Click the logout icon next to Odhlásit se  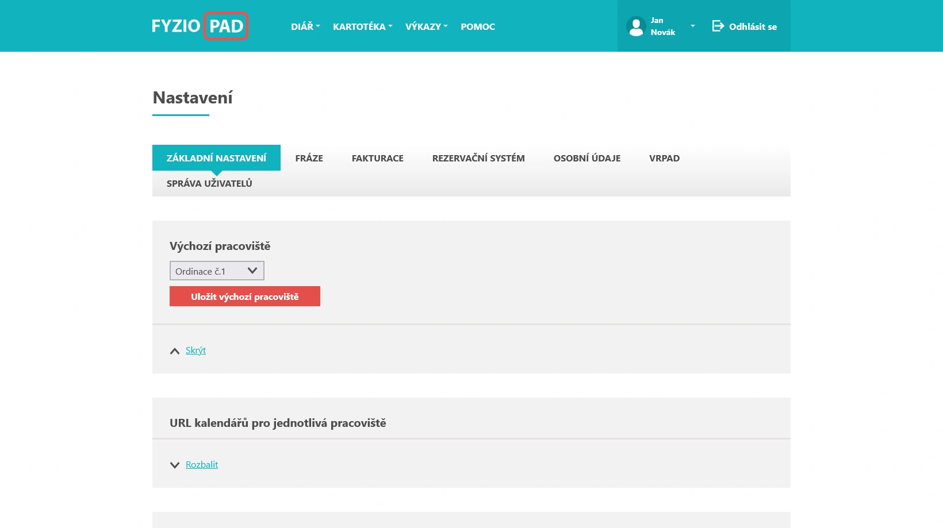tap(716, 26)
